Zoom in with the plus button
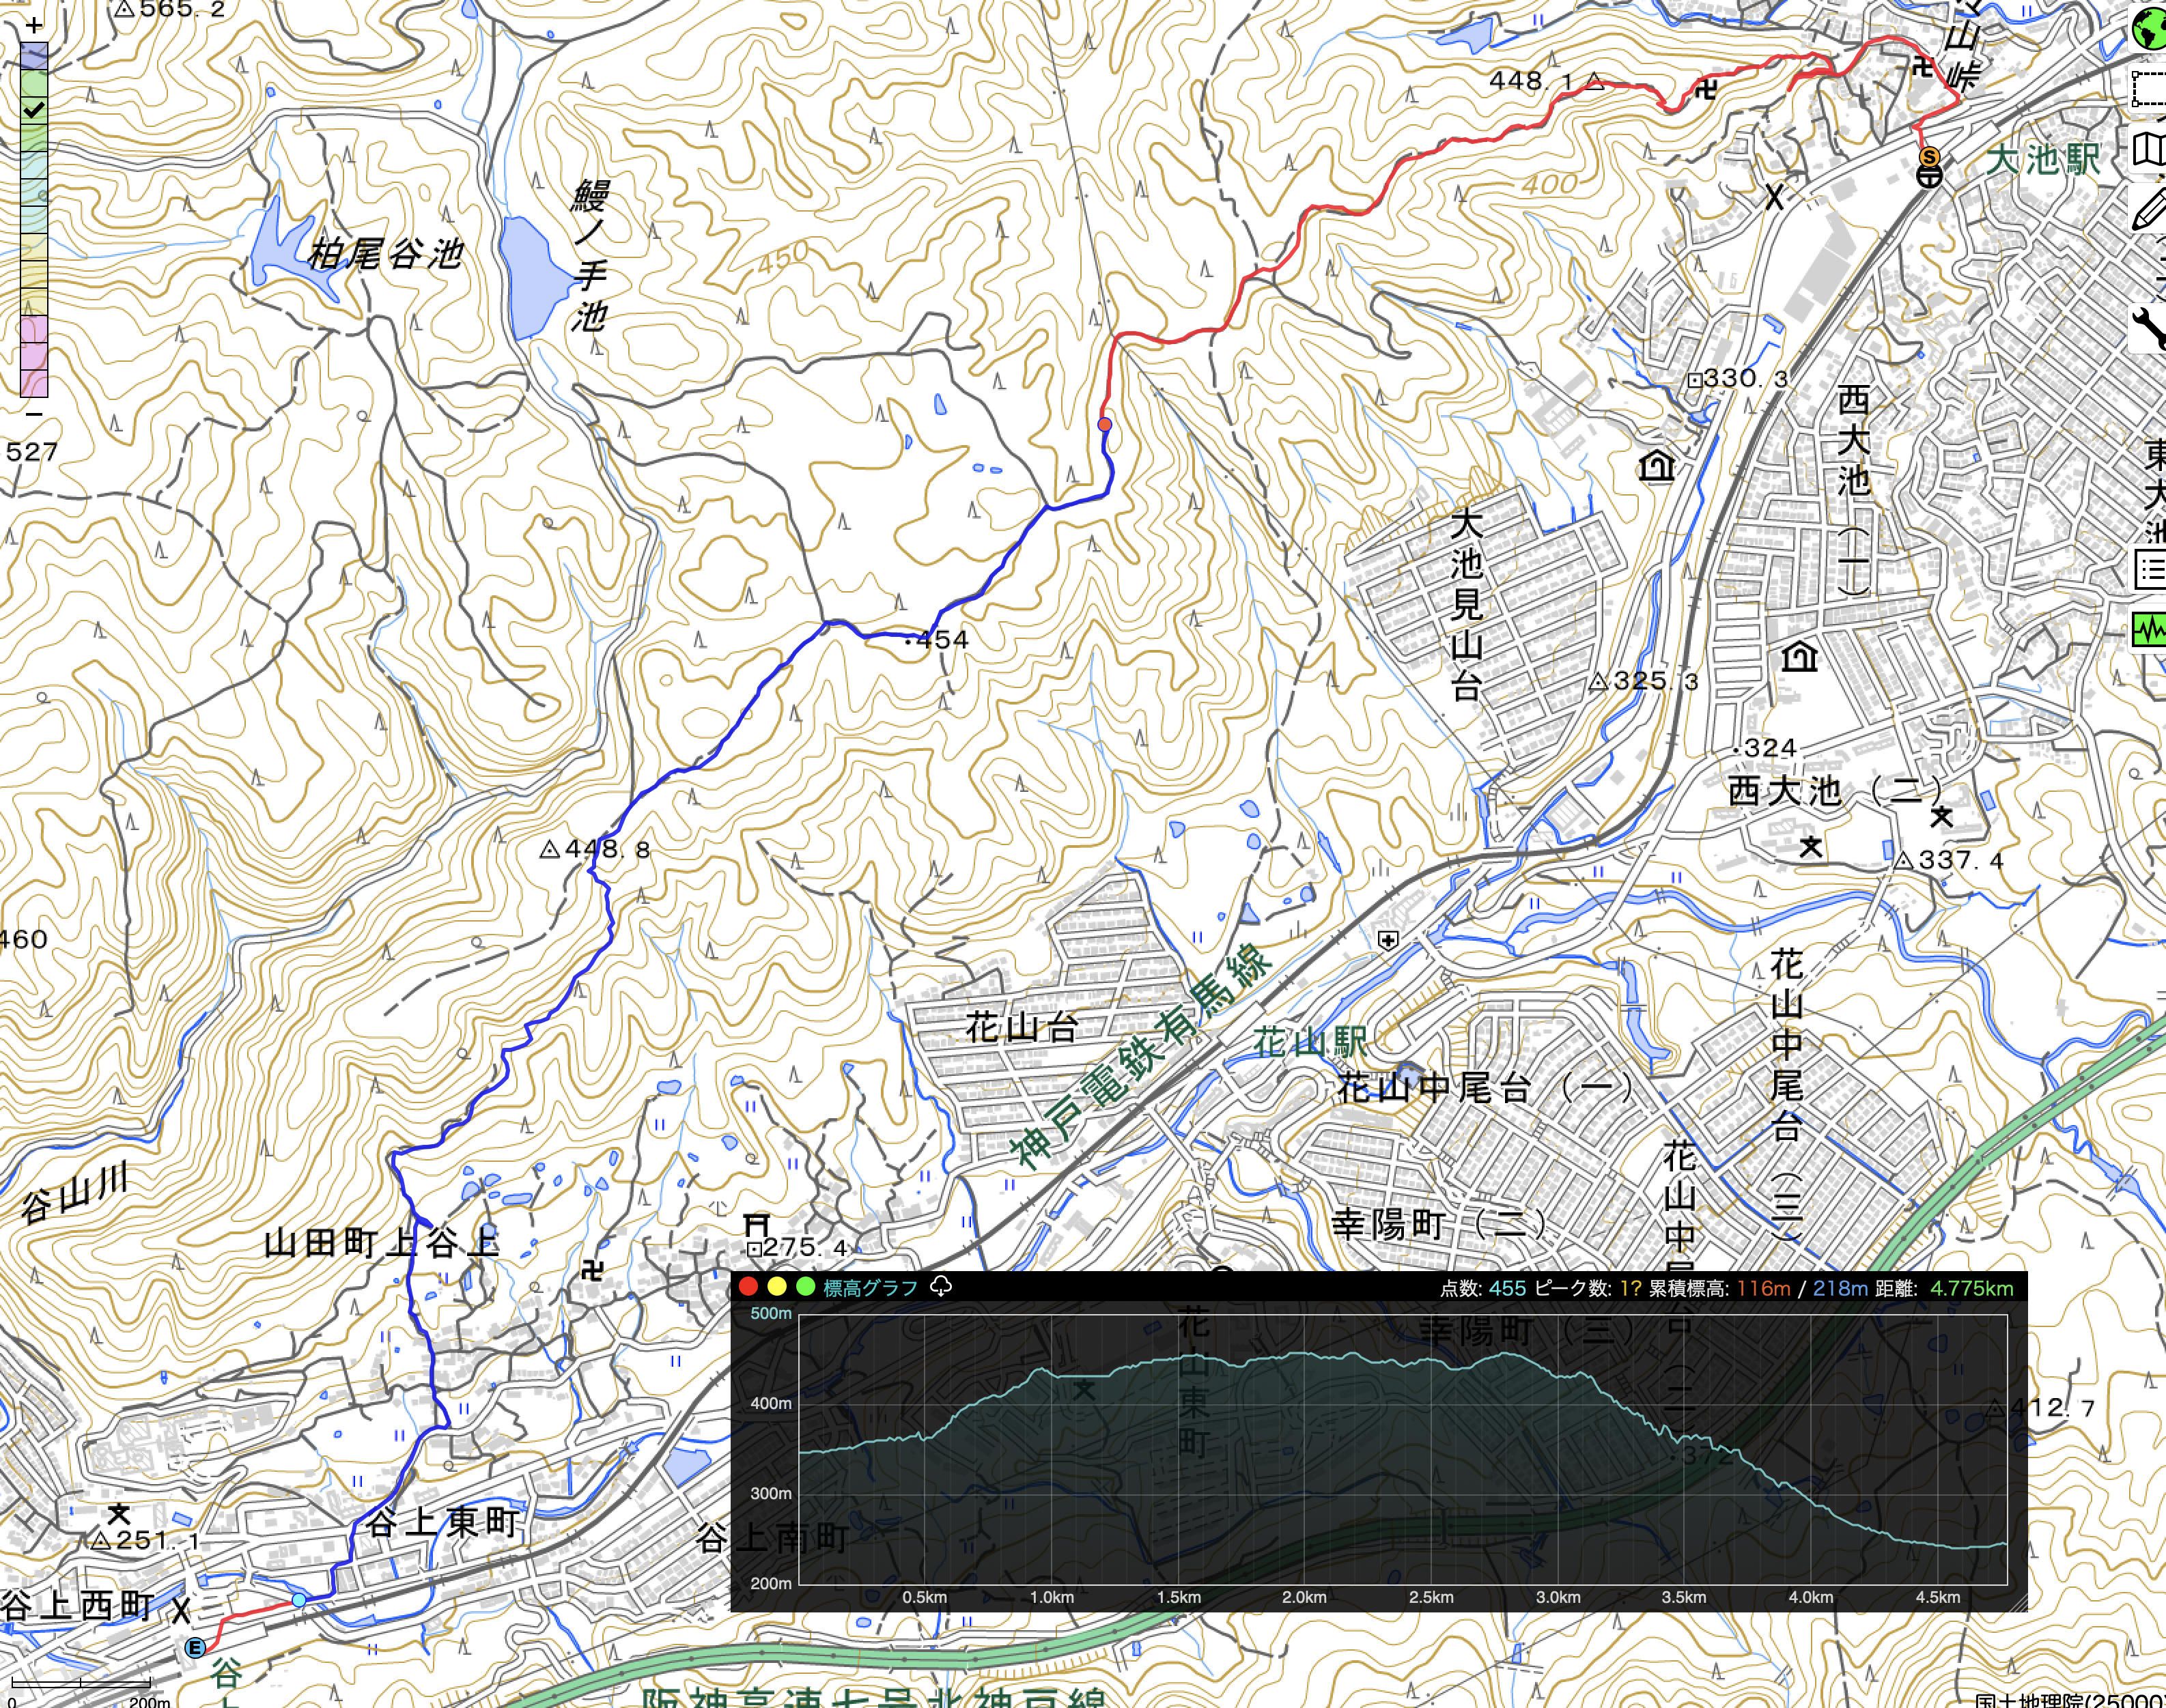 coord(34,25)
